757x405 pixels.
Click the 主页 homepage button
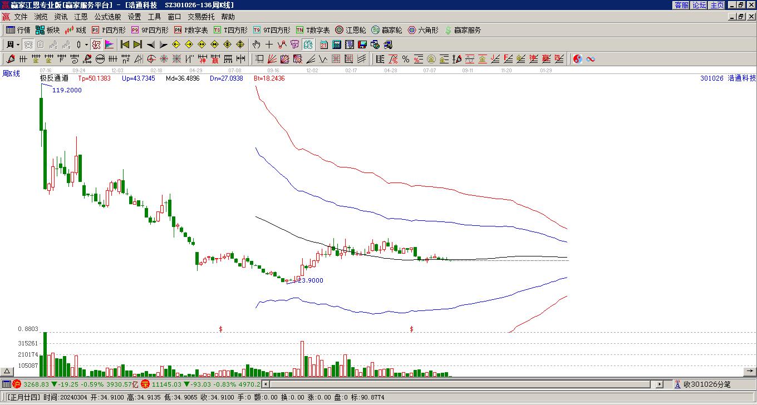pos(717,5)
